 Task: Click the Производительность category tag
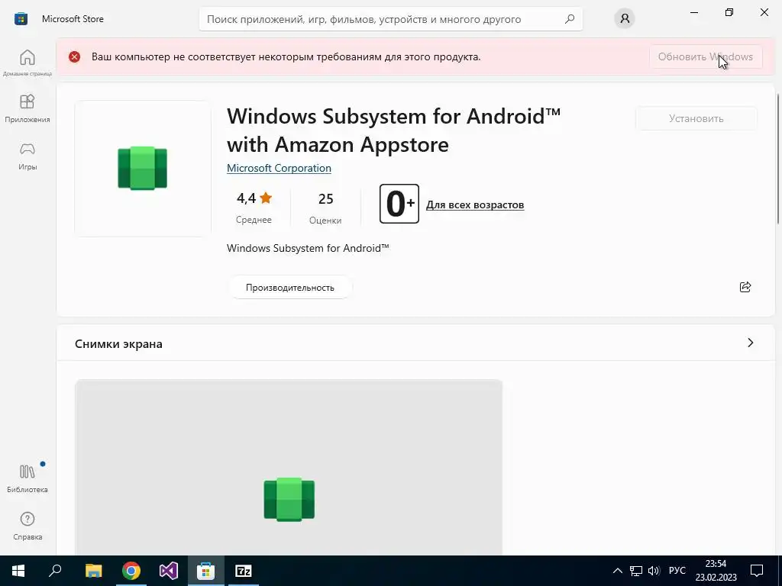[289, 288]
